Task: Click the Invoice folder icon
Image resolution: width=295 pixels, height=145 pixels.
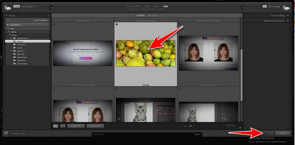Action: point(14,48)
